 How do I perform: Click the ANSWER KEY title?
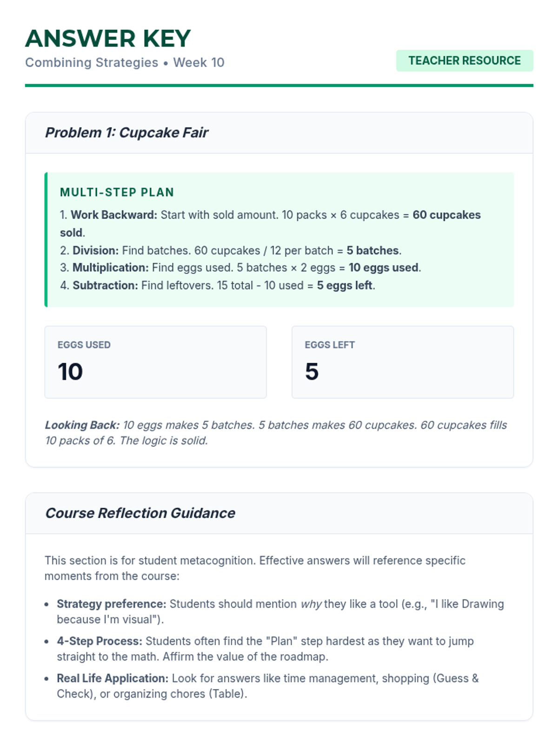pyautogui.click(x=108, y=39)
